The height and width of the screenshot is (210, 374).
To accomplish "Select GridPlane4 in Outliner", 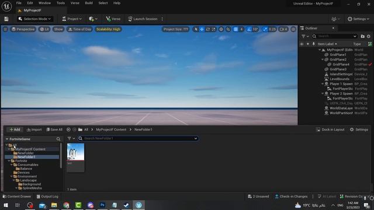I will tap(341, 64).
